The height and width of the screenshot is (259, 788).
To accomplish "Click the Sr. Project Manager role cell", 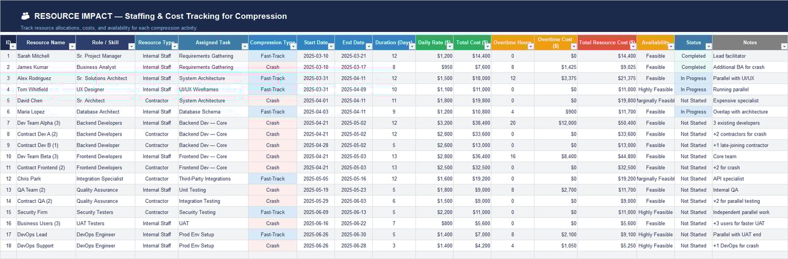I will (106, 56).
